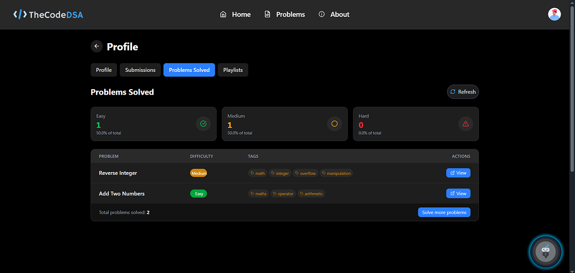This screenshot has width=575, height=273.
Task: Click the Easy difficulty badge
Action: click(x=198, y=194)
